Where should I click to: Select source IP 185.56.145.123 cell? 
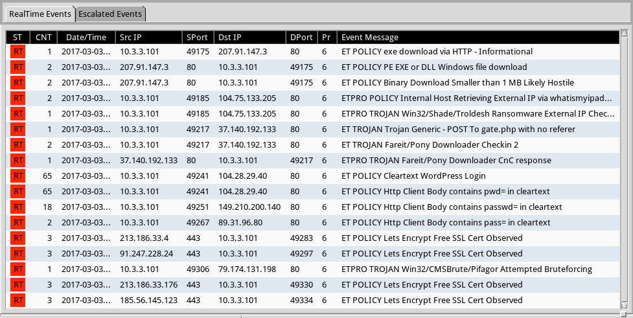coord(148,301)
